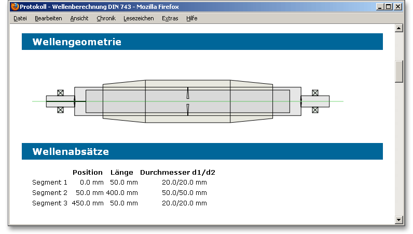413x234 pixels.
Task: Open the Lesezeichen menu
Action: 139,18
